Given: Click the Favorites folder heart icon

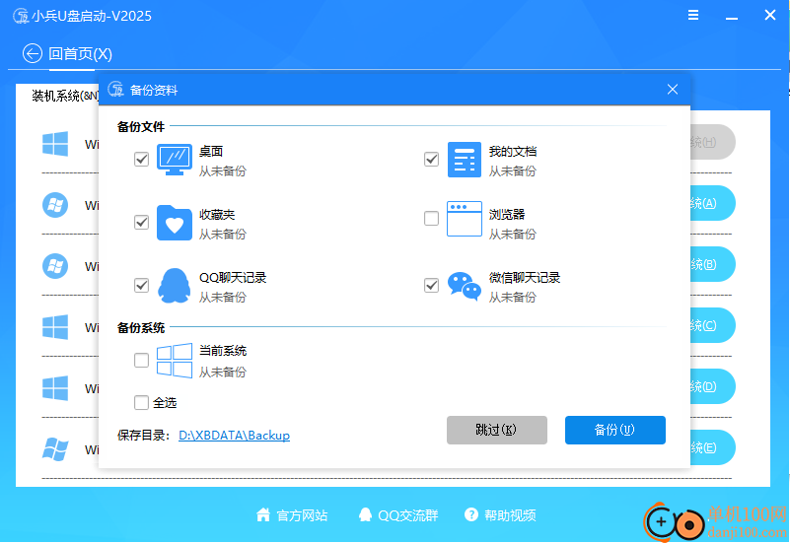Looking at the screenshot, I should [175, 223].
